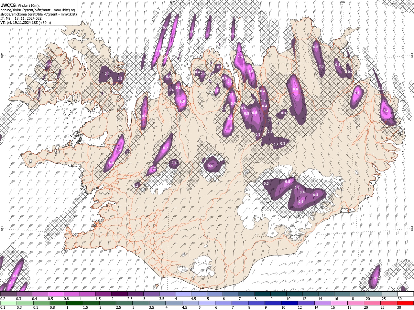Image resolution: width=414 pixels, height=310 pixels.
Task: Pick the grey-green 3 swatch in the bottom legend row
Action: [x=140, y=303]
